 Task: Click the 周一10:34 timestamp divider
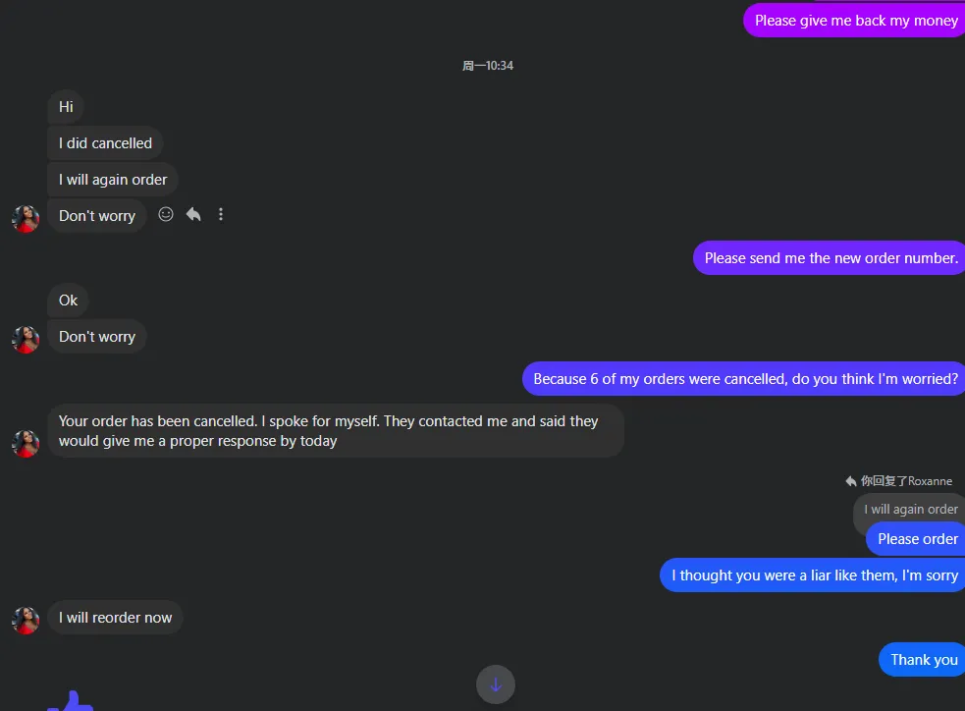[x=488, y=66]
